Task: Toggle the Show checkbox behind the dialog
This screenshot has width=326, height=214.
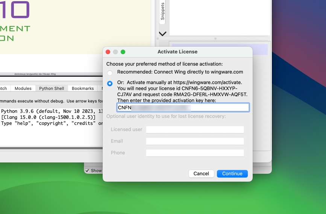Action: pyautogui.click(x=87, y=171)
